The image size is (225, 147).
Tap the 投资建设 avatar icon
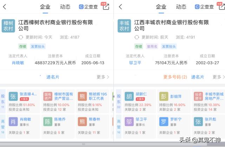click(198, 96)
